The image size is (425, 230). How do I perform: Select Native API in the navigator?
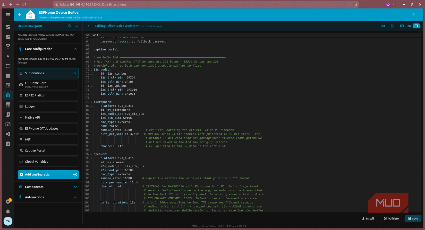(x=48, y=118)
